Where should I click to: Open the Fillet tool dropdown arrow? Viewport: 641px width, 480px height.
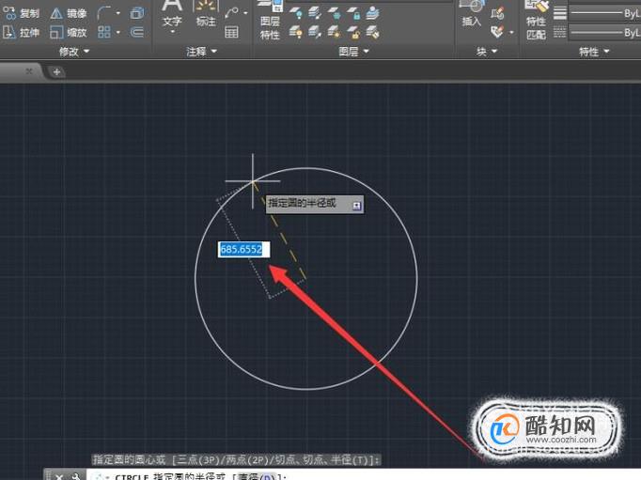(x=118, y=13)
